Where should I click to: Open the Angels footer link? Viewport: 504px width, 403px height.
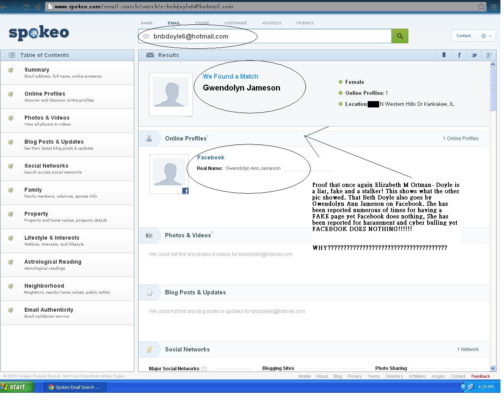click(438, 376)
